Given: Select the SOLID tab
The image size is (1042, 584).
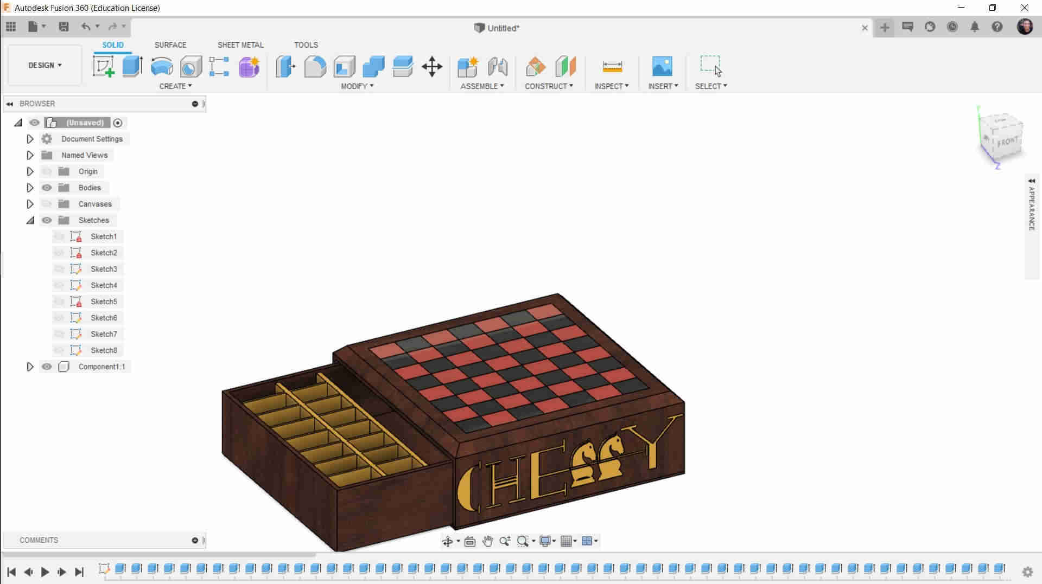Looking at the screenshot, I should [113, 45].
